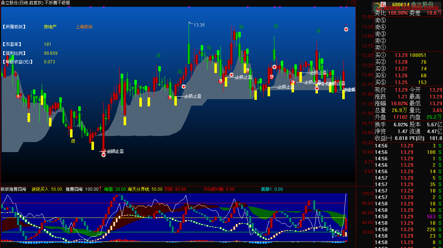Viewport: 443px width, 248px height.
Task: Select the 获利比例 value 99.659
Action: [51, 53]
